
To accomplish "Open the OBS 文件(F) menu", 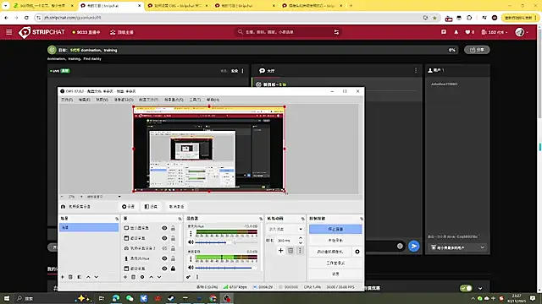I will [67, 100].
